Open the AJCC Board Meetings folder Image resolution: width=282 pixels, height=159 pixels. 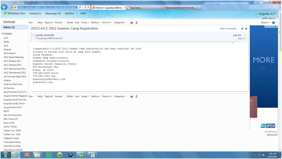(x=14, y=57)
